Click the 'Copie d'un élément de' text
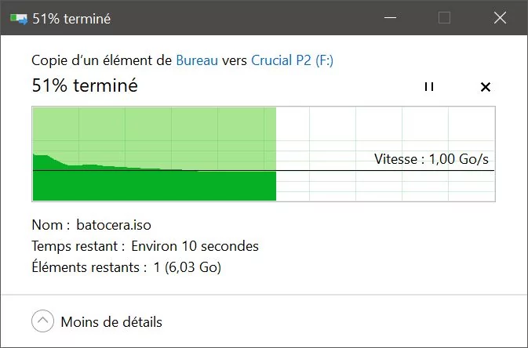The height and width of the screenshot is (348, 528). coord(102,60)
